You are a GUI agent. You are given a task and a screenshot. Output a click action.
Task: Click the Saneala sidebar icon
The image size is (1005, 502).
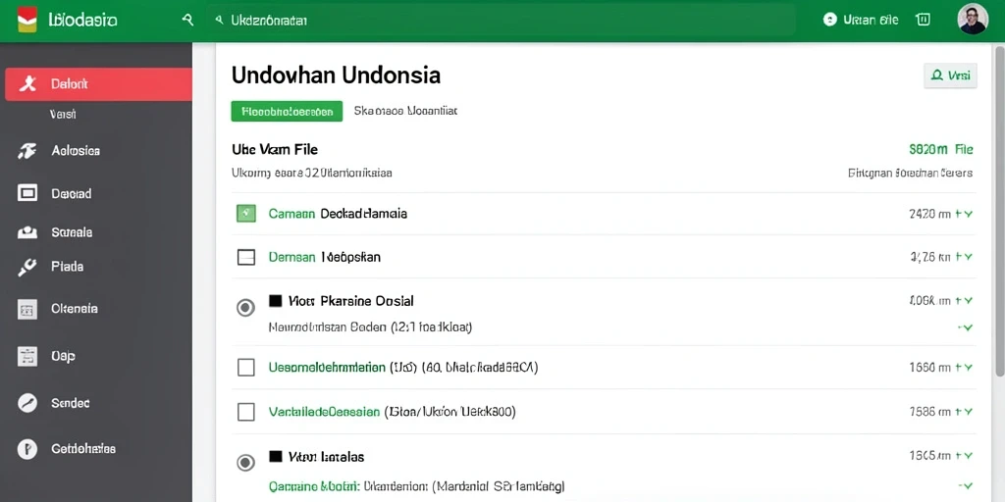pos(26,232)
